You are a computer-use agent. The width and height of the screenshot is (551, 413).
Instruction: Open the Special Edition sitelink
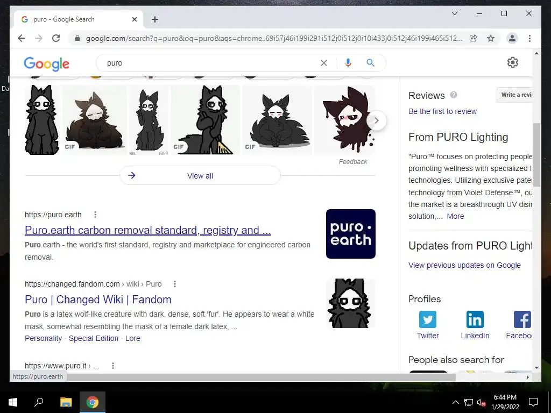coord(94,338)
